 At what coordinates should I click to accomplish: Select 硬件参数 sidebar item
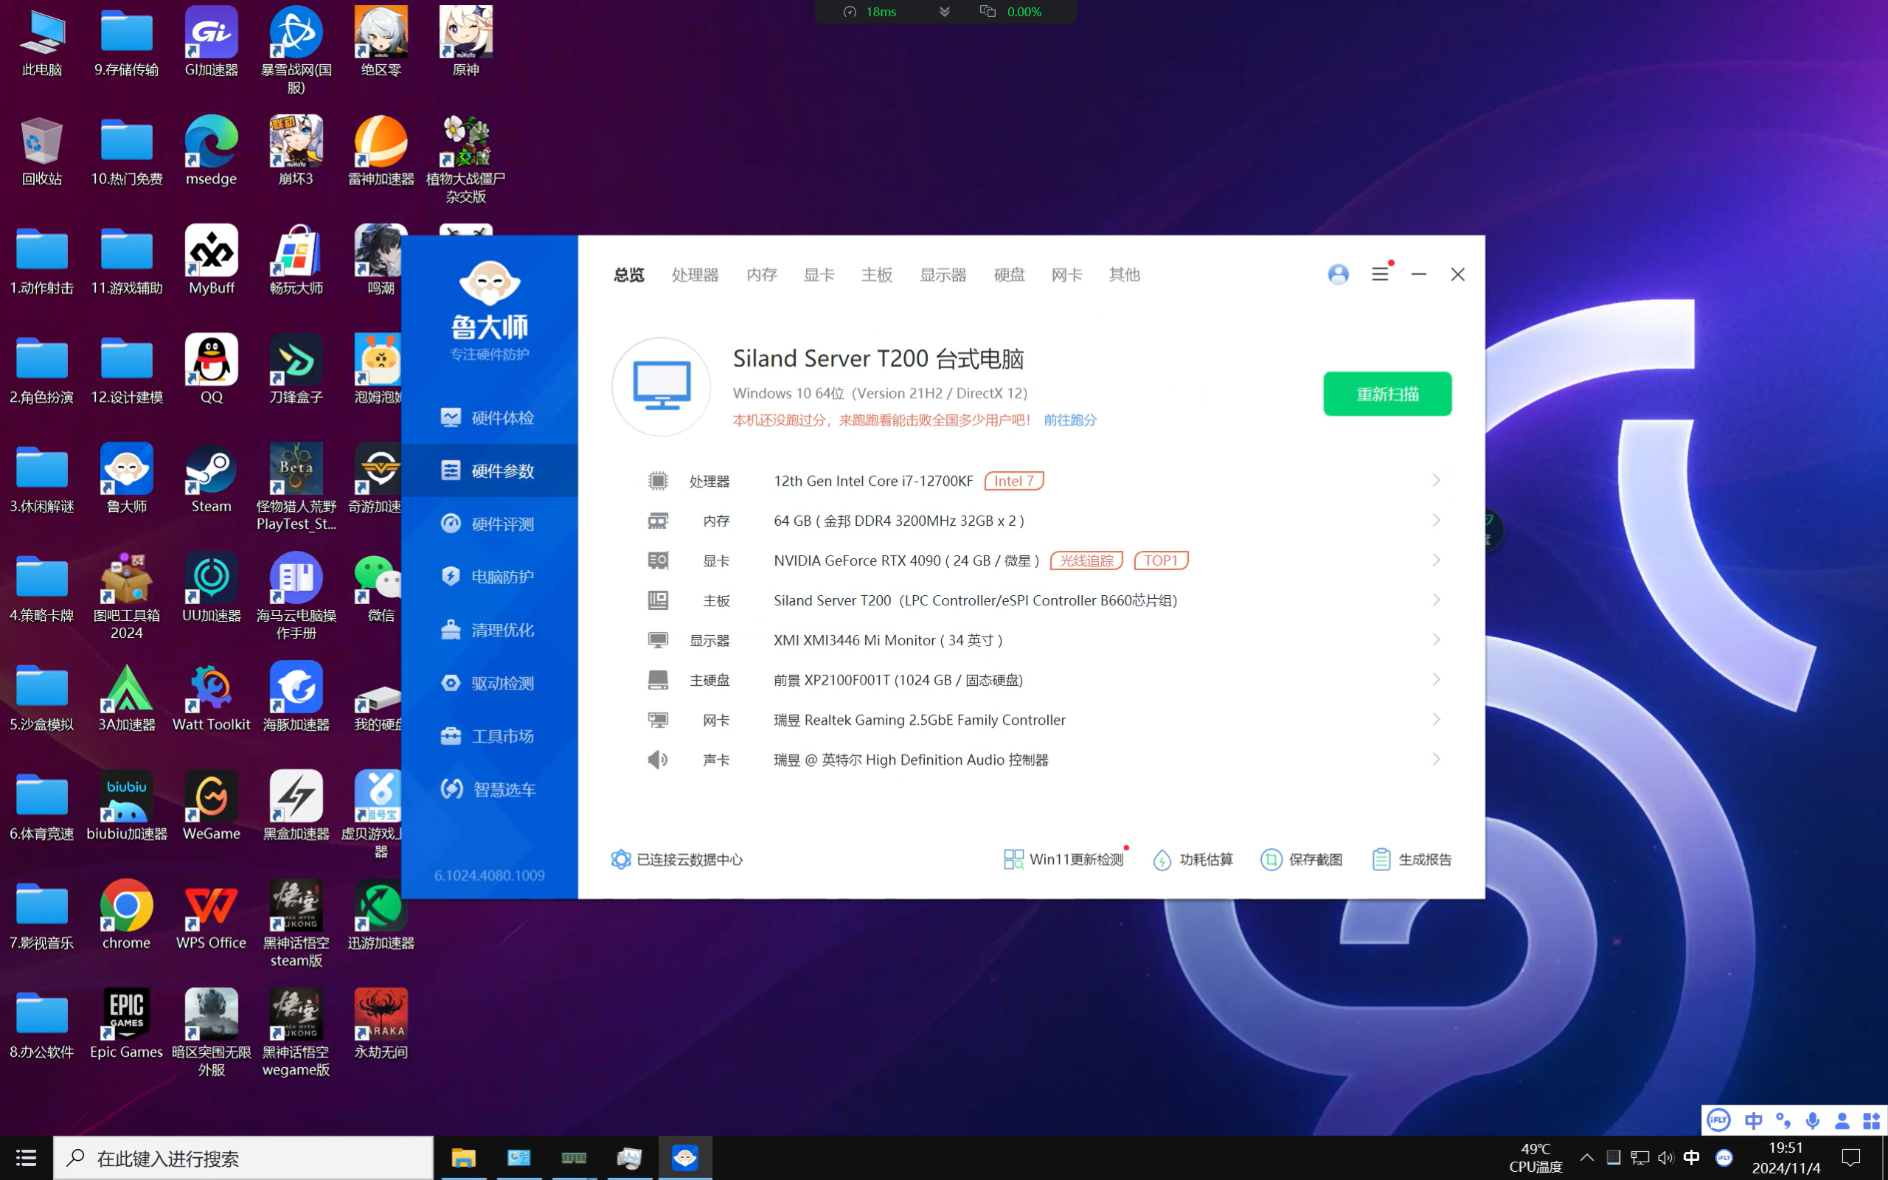coord(488,471)
